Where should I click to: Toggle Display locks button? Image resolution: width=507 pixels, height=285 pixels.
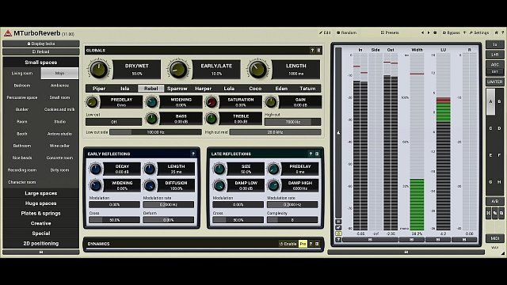tap(40, 44)
